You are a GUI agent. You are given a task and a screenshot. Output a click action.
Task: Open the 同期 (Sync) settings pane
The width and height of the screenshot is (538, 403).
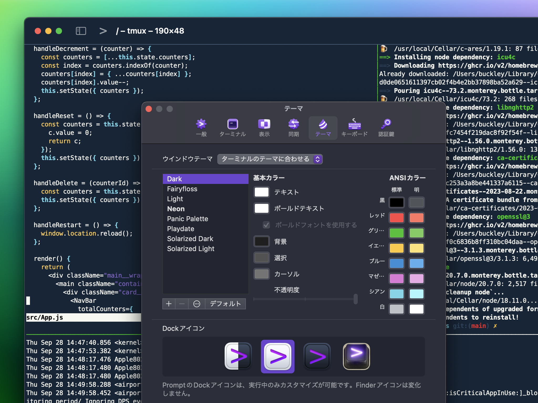pyautogui.click(x=293, y=128)
